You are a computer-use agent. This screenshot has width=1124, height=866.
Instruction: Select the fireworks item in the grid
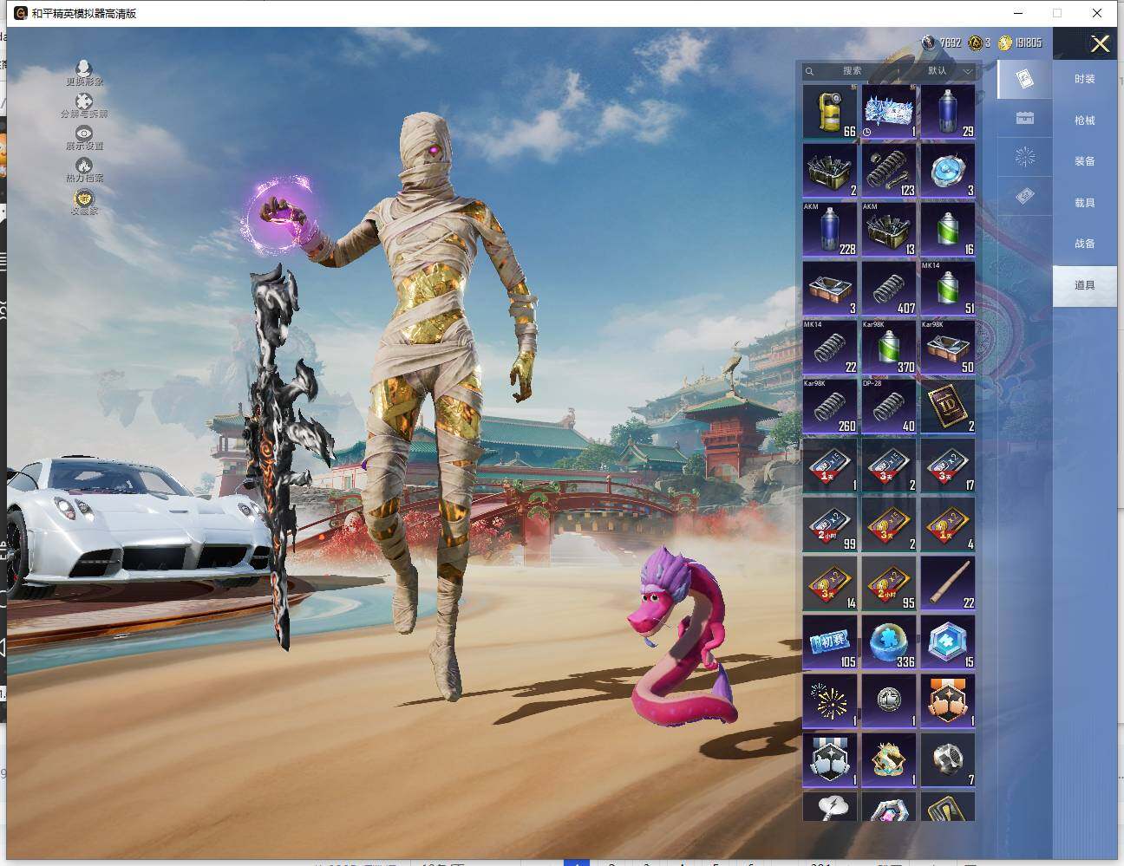click(830, 701)
